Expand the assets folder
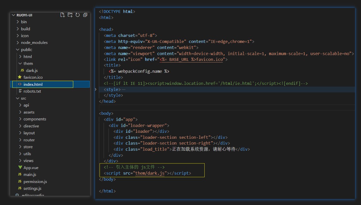 (20, 112)
